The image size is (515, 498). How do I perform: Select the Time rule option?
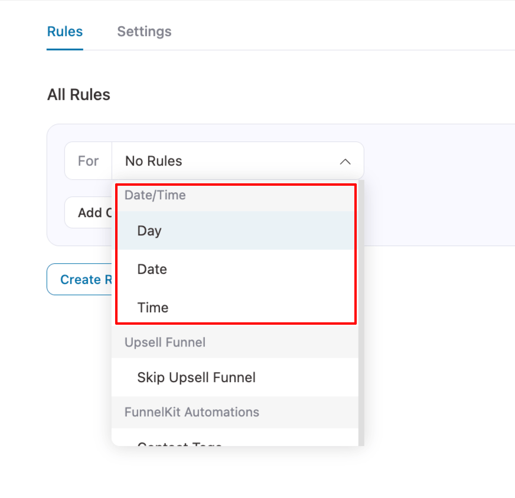click(153, 308)
